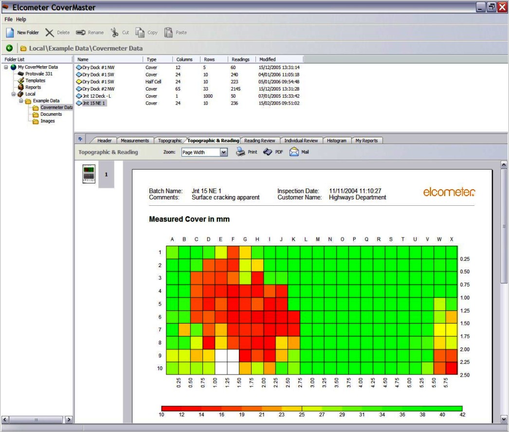This screenshot has height=432, width=509.
Task: Collapse the Local tree node
Action: pyautogui.click(x=13, y=94)
